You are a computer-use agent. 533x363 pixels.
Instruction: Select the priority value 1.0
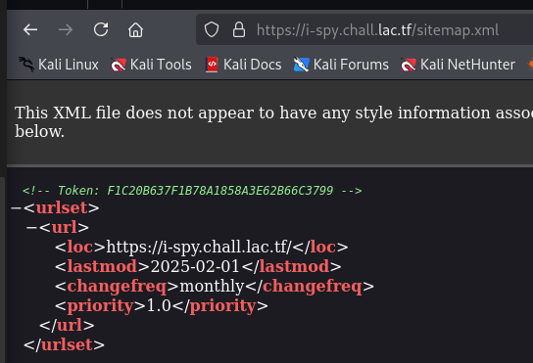pos(159,305)
